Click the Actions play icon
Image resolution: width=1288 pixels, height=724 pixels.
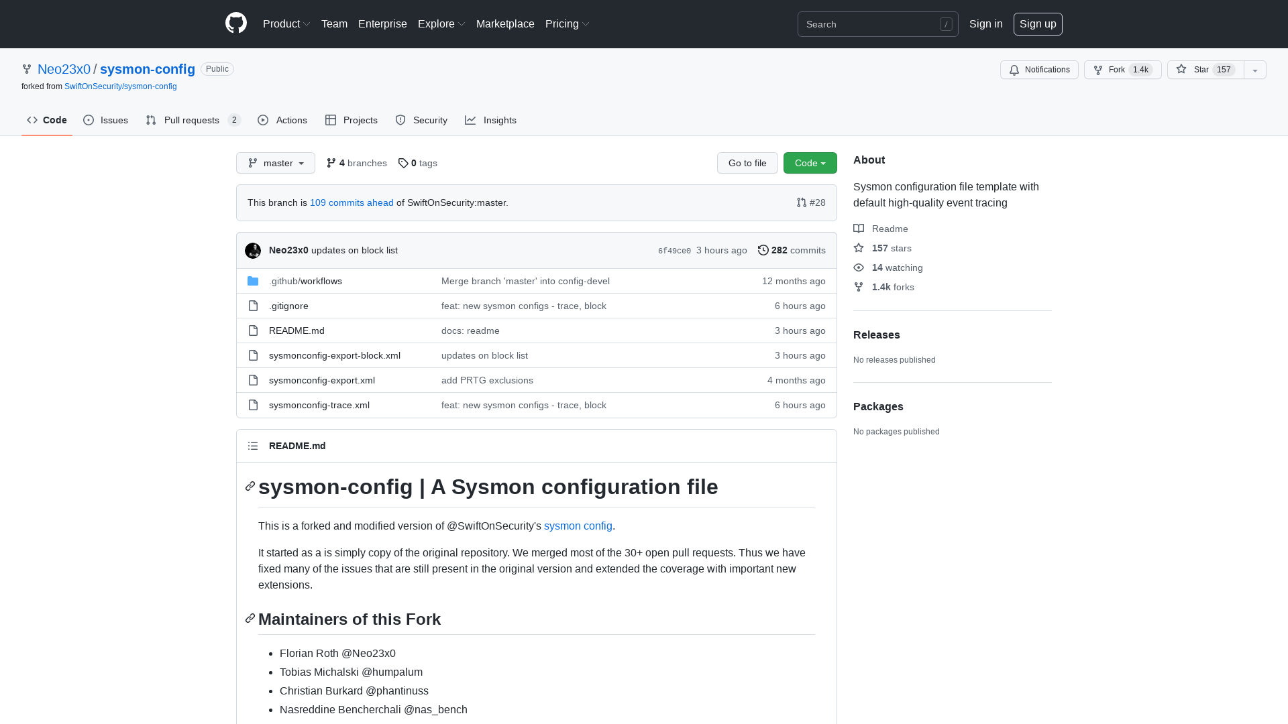(264, 120)
